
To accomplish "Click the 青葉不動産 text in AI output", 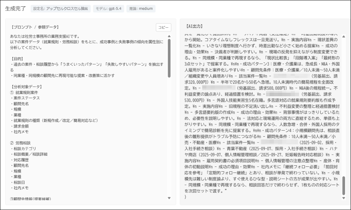I will click(x=237, y=149).
